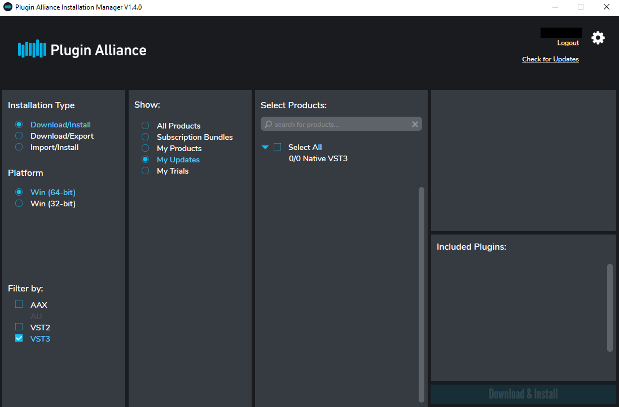This screenshot has height=407, width=619.
Task: Clear the search field using the X icon
Action: [415, 124]
